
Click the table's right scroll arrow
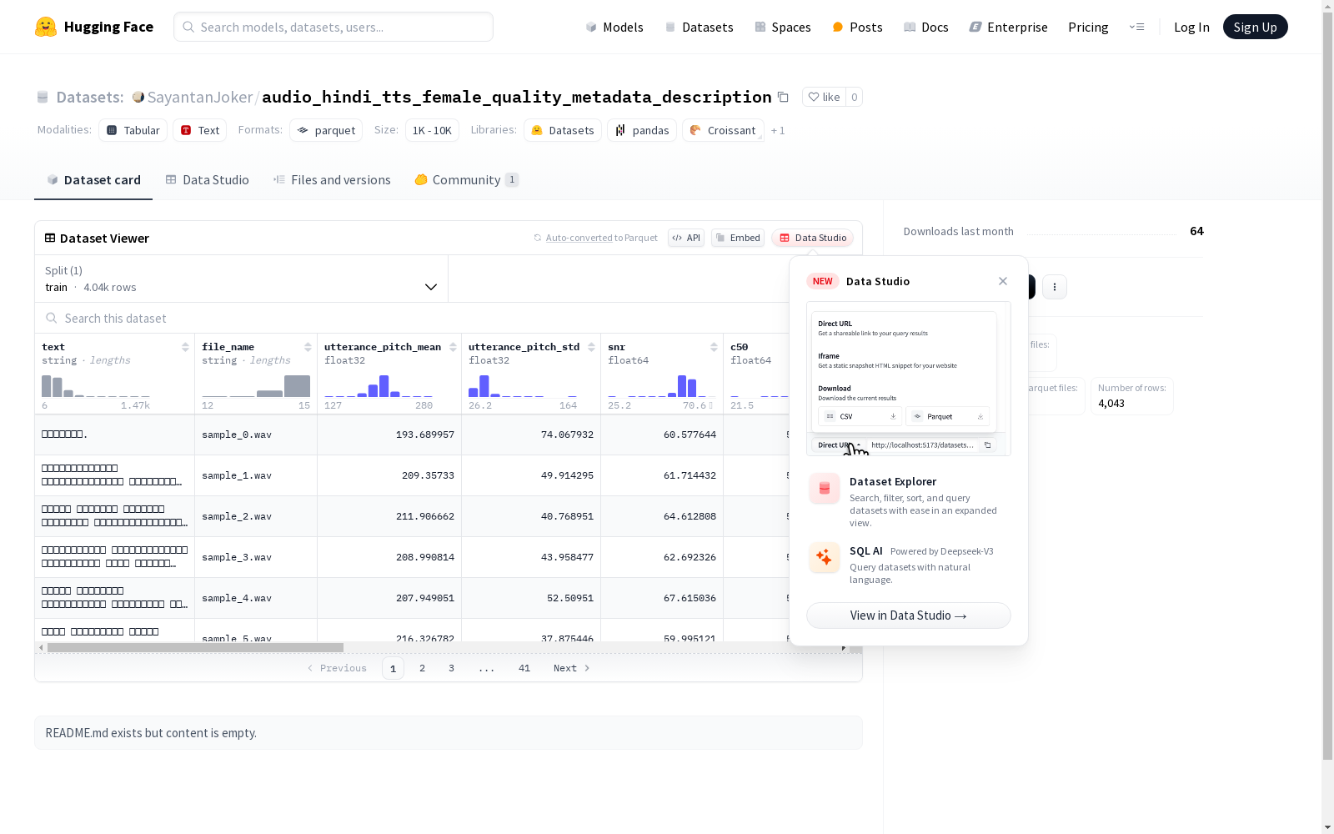tap(844, 647)
